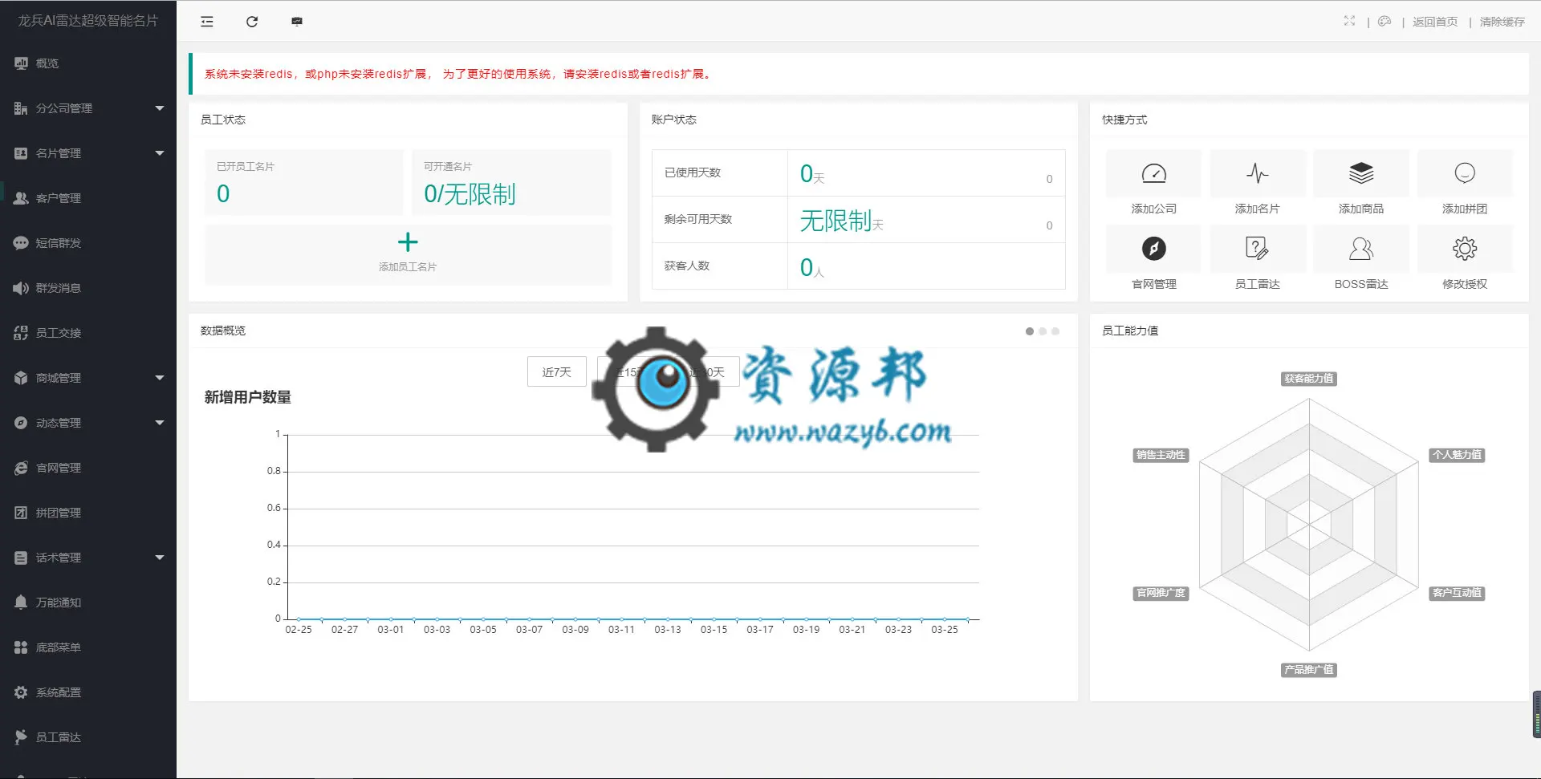Screen dimensions: 1541x779
Task: Click the 添加公司 dashboard shortcut icon
Action: [1154, 173]
